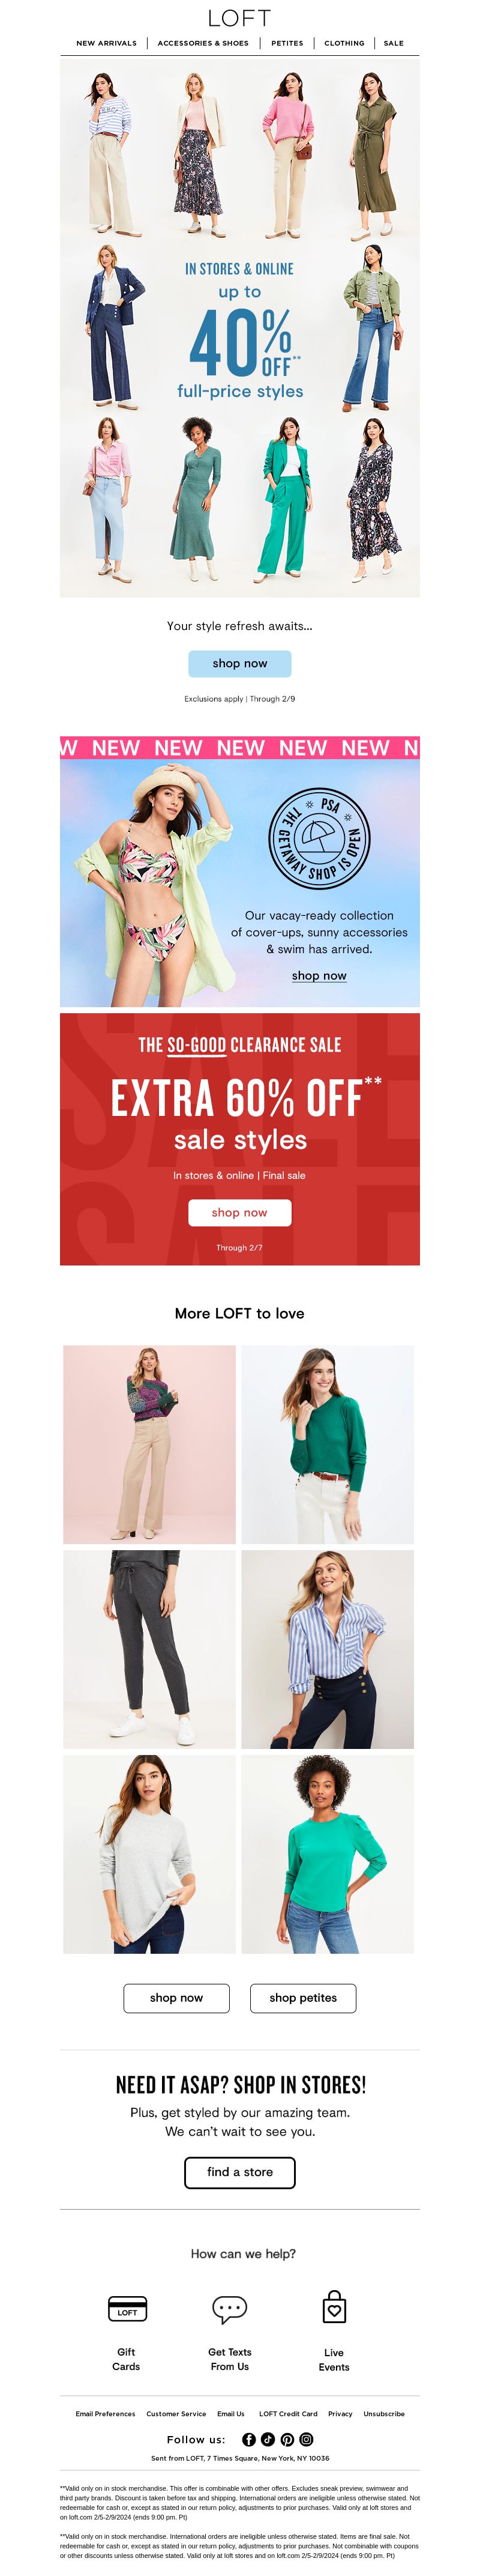This screenshot has height=2576, width=480.
Task: Click the find a store button
Action: click(x=240, y=2171)
